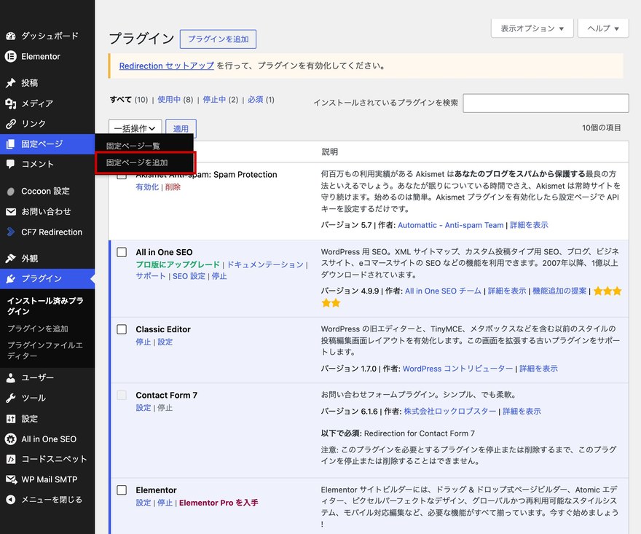Click the wrench icon for ツール

pos(11,398)
